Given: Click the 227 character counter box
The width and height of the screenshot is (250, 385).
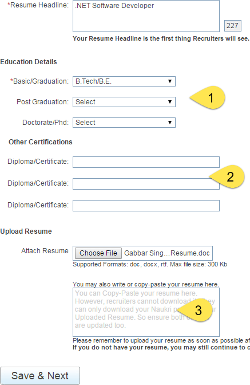Looking at the screenshot, I should (233, 26).
